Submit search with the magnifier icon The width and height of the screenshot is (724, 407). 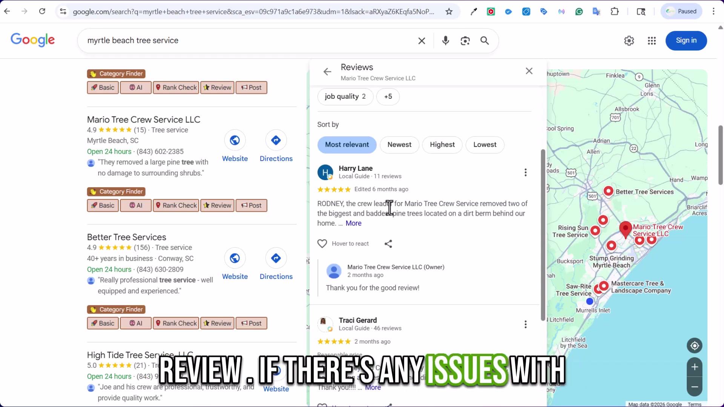485,41
